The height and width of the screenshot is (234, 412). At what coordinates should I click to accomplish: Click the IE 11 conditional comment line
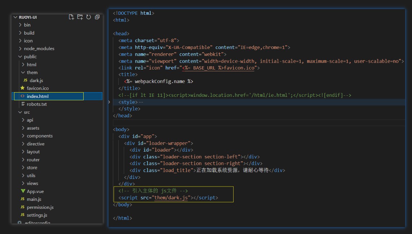tap(235, 95)
